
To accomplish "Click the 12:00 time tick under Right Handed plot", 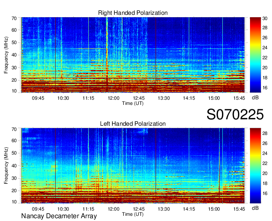I will pyautogui.click(x=114, y=98).
